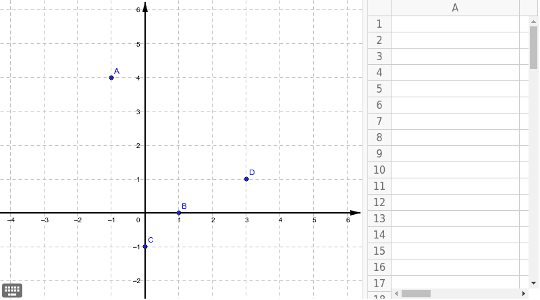Click label of point D
540x300 pixels.
(x=252, y=172)
